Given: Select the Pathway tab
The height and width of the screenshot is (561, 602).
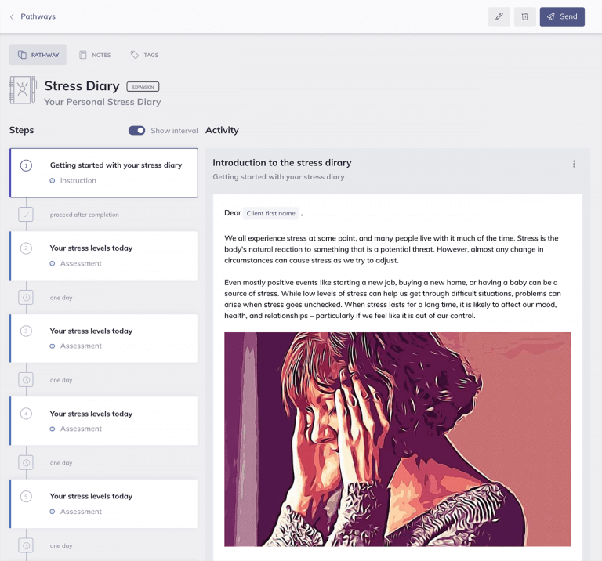Looking at the screenshot, I should [x=38, y=55].
